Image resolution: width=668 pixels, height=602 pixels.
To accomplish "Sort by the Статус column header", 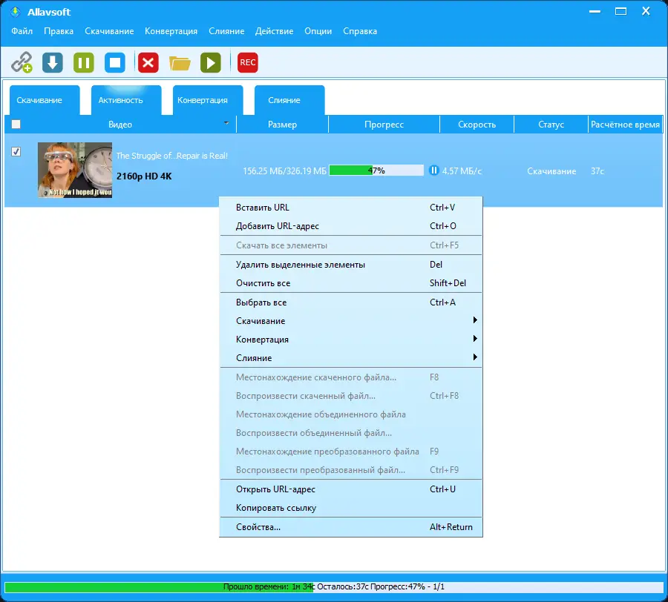I will pyautogui.click(x=551, y=125).
